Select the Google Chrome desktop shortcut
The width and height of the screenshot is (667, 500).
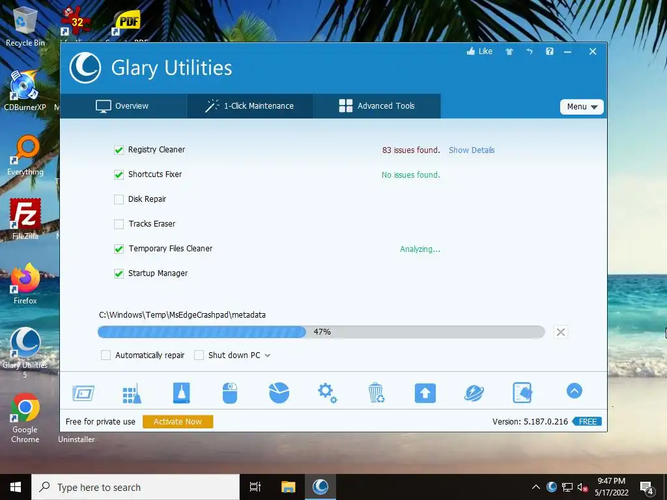[x=25, y=419]
